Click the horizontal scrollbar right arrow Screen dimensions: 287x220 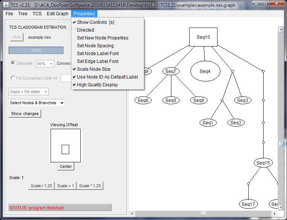275,214
